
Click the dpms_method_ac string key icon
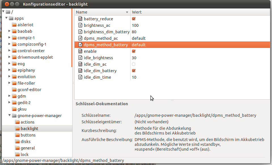(x=80, y=38)
